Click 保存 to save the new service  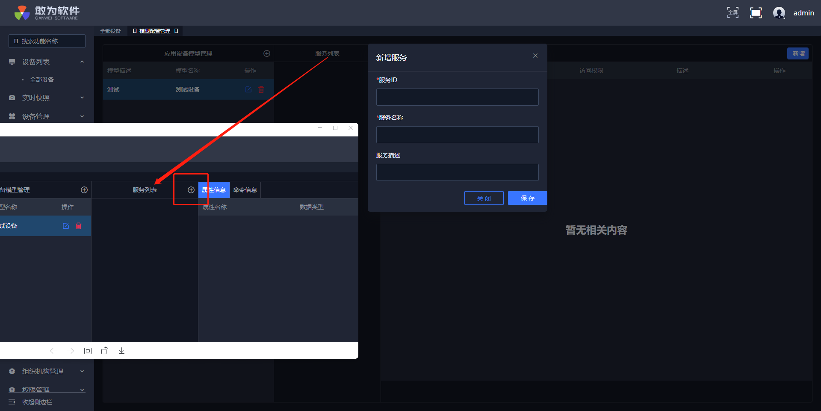pyautogui.click(x=528, y=198)
